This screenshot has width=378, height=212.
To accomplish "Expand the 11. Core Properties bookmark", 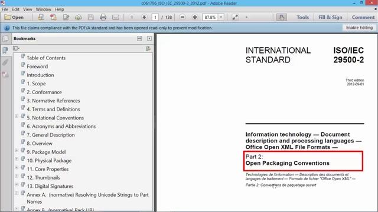I will pyautogui.click(x=17, y=167).
